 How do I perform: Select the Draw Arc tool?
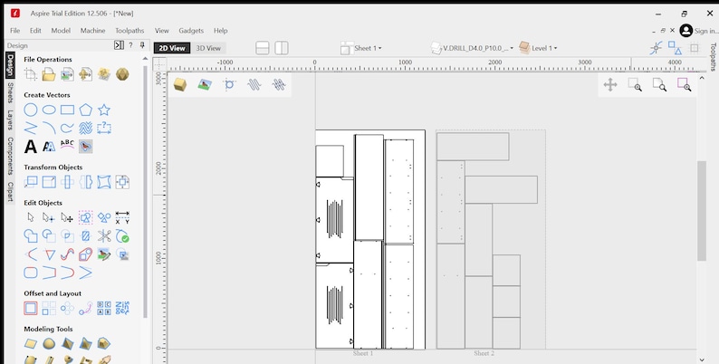coord(49,128)
